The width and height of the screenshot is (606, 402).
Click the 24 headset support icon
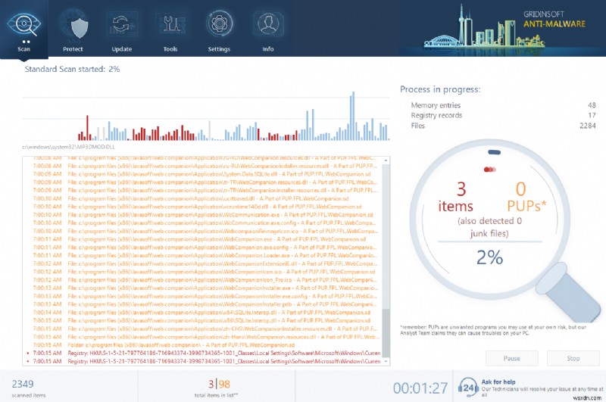click(x=468, y=388)
